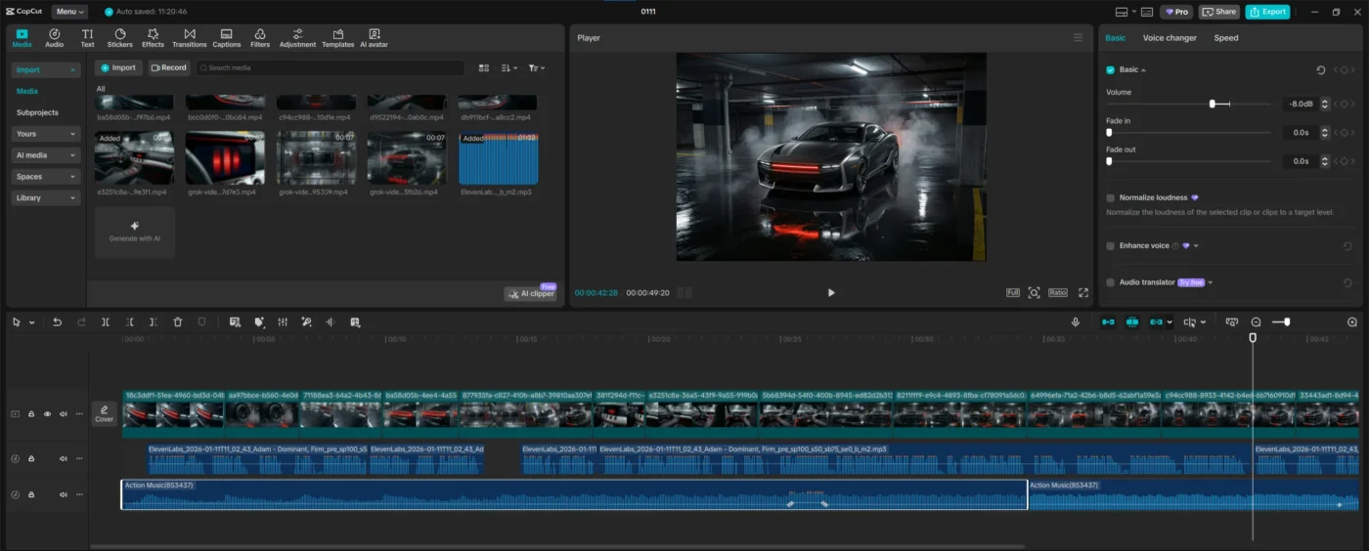The width and height of the screenshot is (1369, 551).
Task: Open the Transitions panel
Action: tap(189, 37)
